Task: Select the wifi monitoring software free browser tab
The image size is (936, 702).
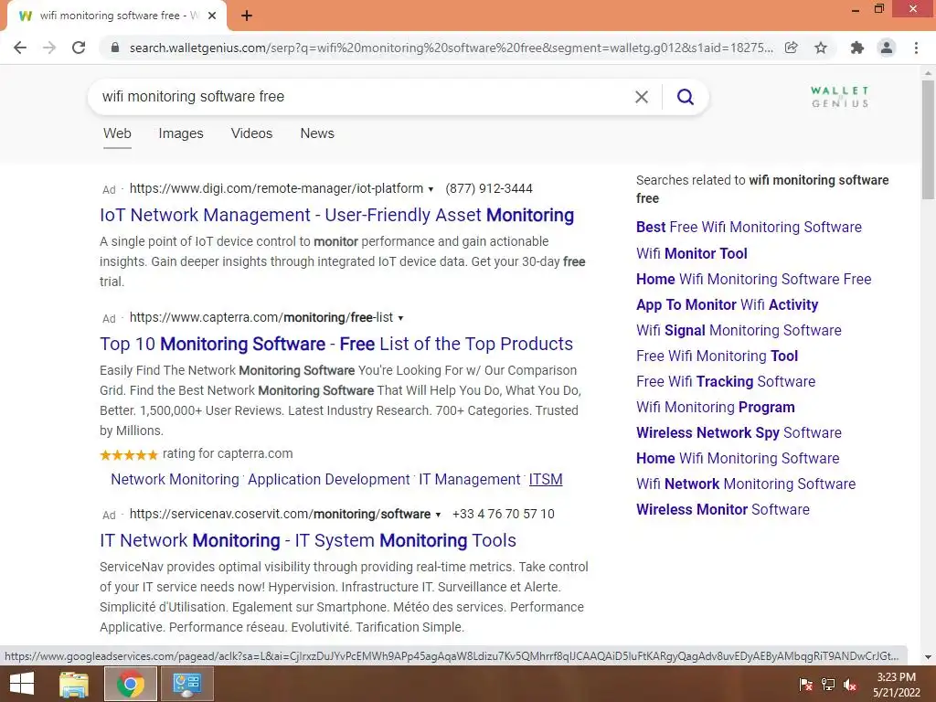Action: click(116, 16)
